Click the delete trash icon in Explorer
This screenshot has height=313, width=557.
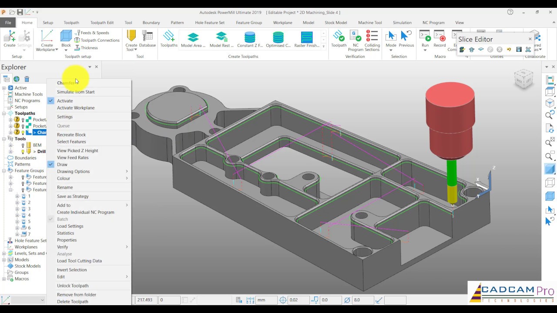27,79
